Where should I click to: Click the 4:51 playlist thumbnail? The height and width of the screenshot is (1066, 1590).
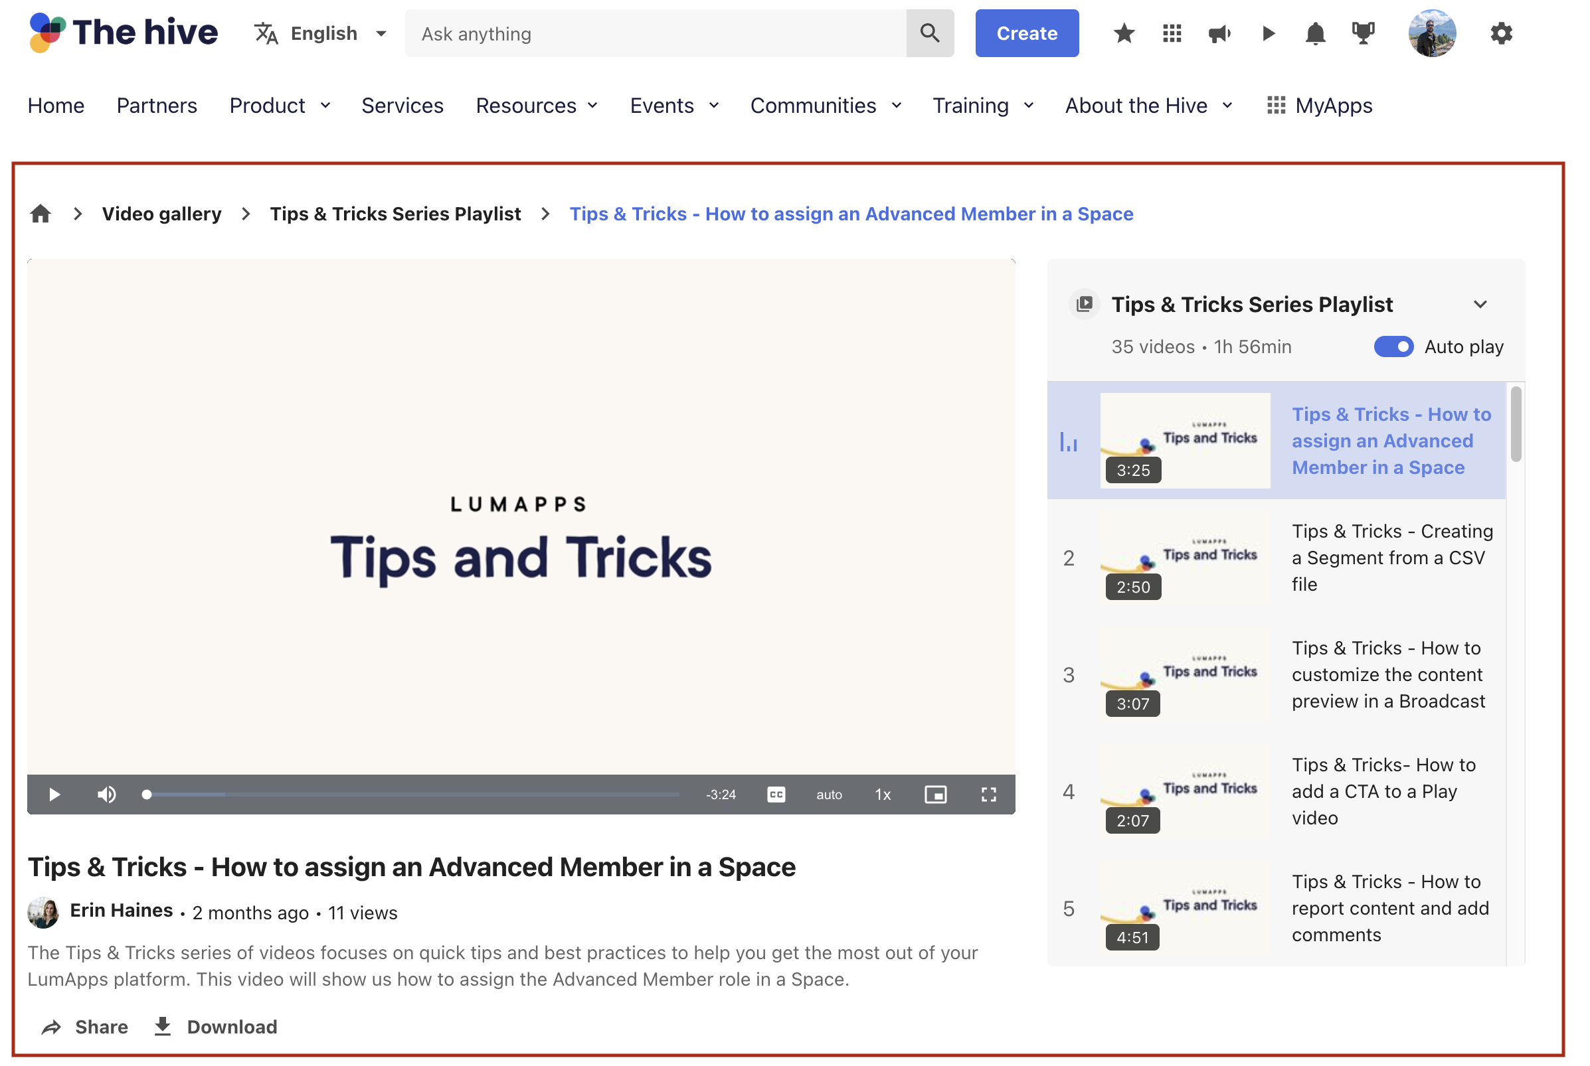(1185, 908)
